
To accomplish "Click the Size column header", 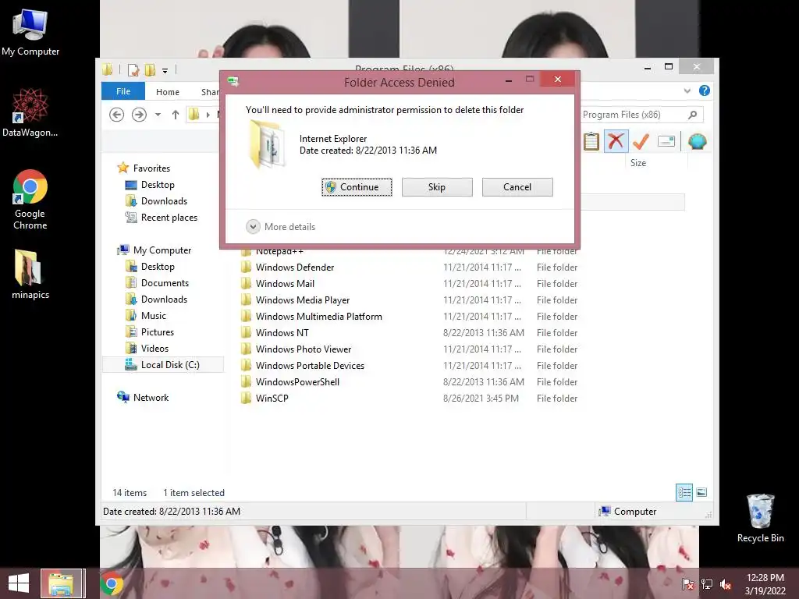I will (638, 163).
